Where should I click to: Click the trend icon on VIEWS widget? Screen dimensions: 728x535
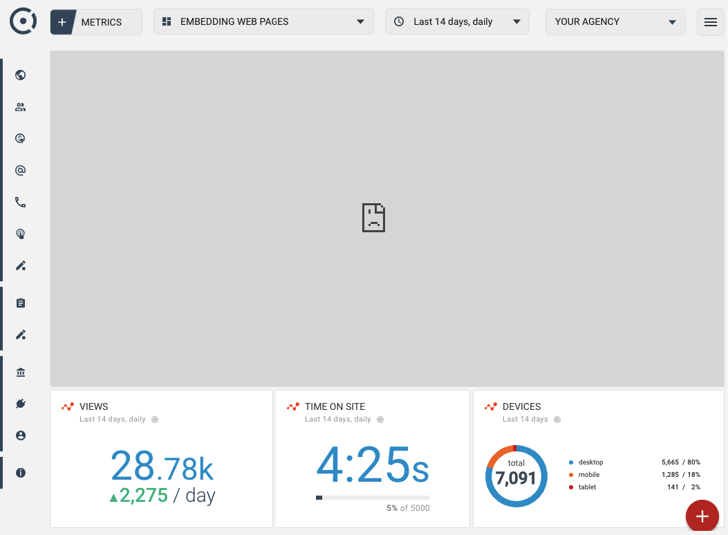tap(68, 407)
